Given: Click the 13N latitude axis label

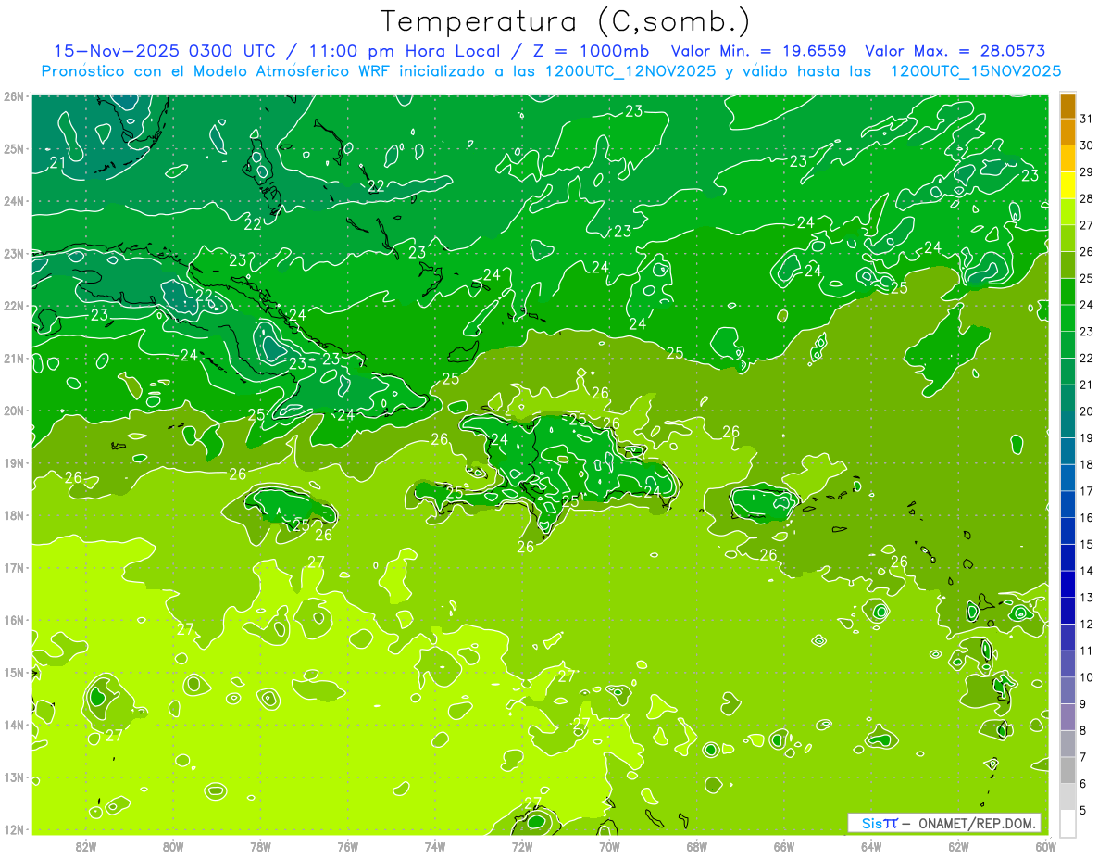Looking at the screenshot, I should [14, 777].
